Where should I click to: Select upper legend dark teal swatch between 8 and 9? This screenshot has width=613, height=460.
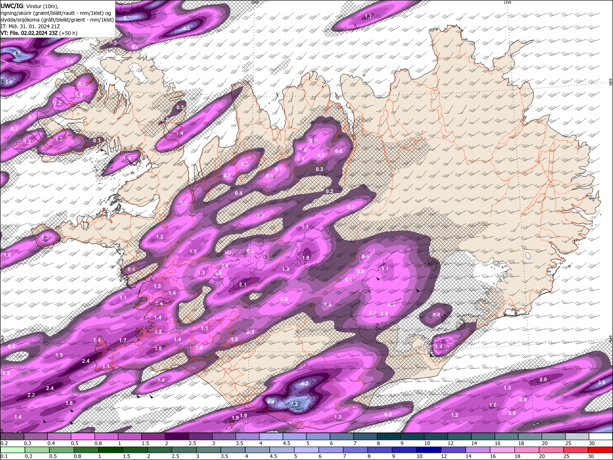tap(389, 437)
